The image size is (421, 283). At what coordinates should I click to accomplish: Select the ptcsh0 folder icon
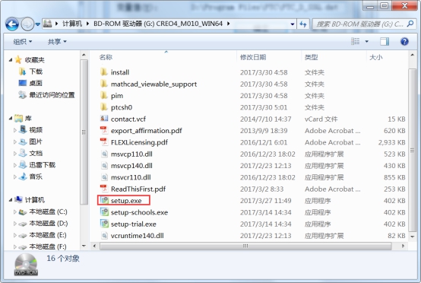pyautogui.click(x=103, y=107)
